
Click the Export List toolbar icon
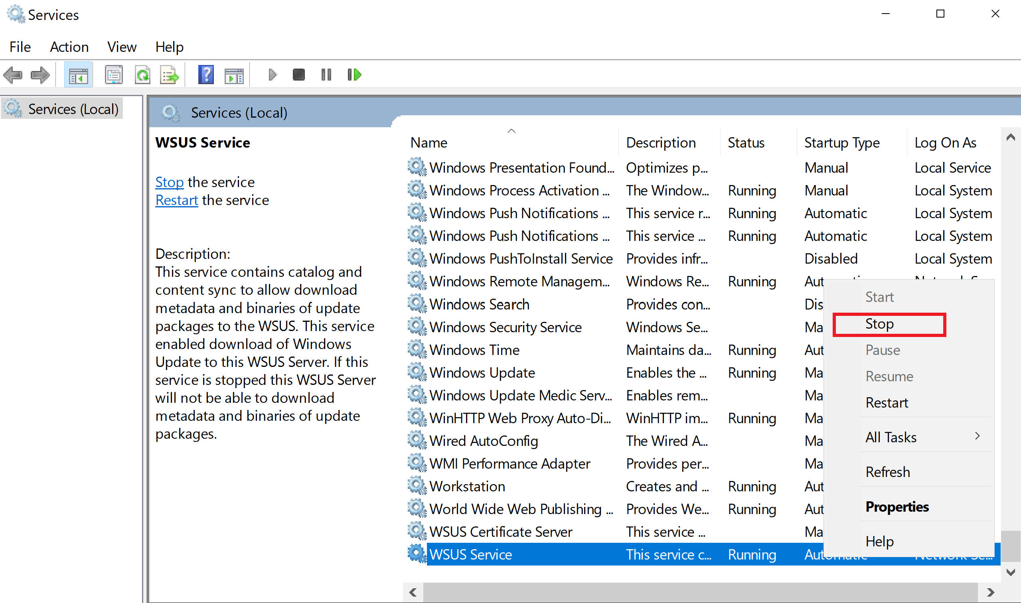pyautogui.click(x=169, y=75)
